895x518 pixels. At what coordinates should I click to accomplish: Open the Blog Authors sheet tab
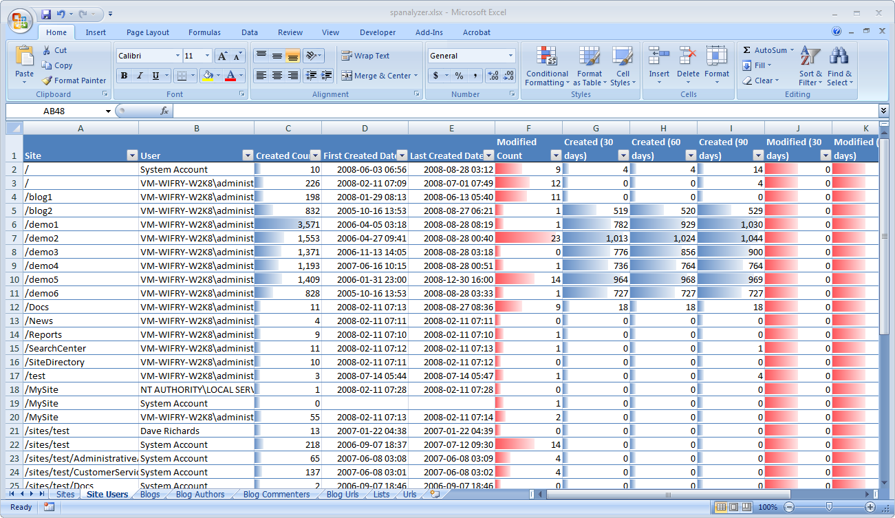[200, 494]
